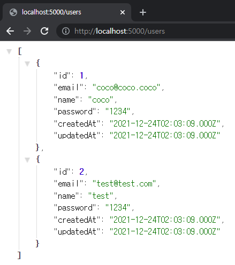Click first user's createdAt timestamp value

point(165,123)
